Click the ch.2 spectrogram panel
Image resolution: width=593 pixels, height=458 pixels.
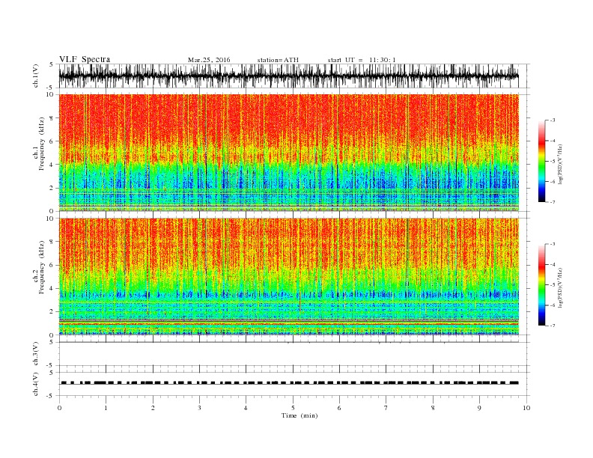pos(289,276)
